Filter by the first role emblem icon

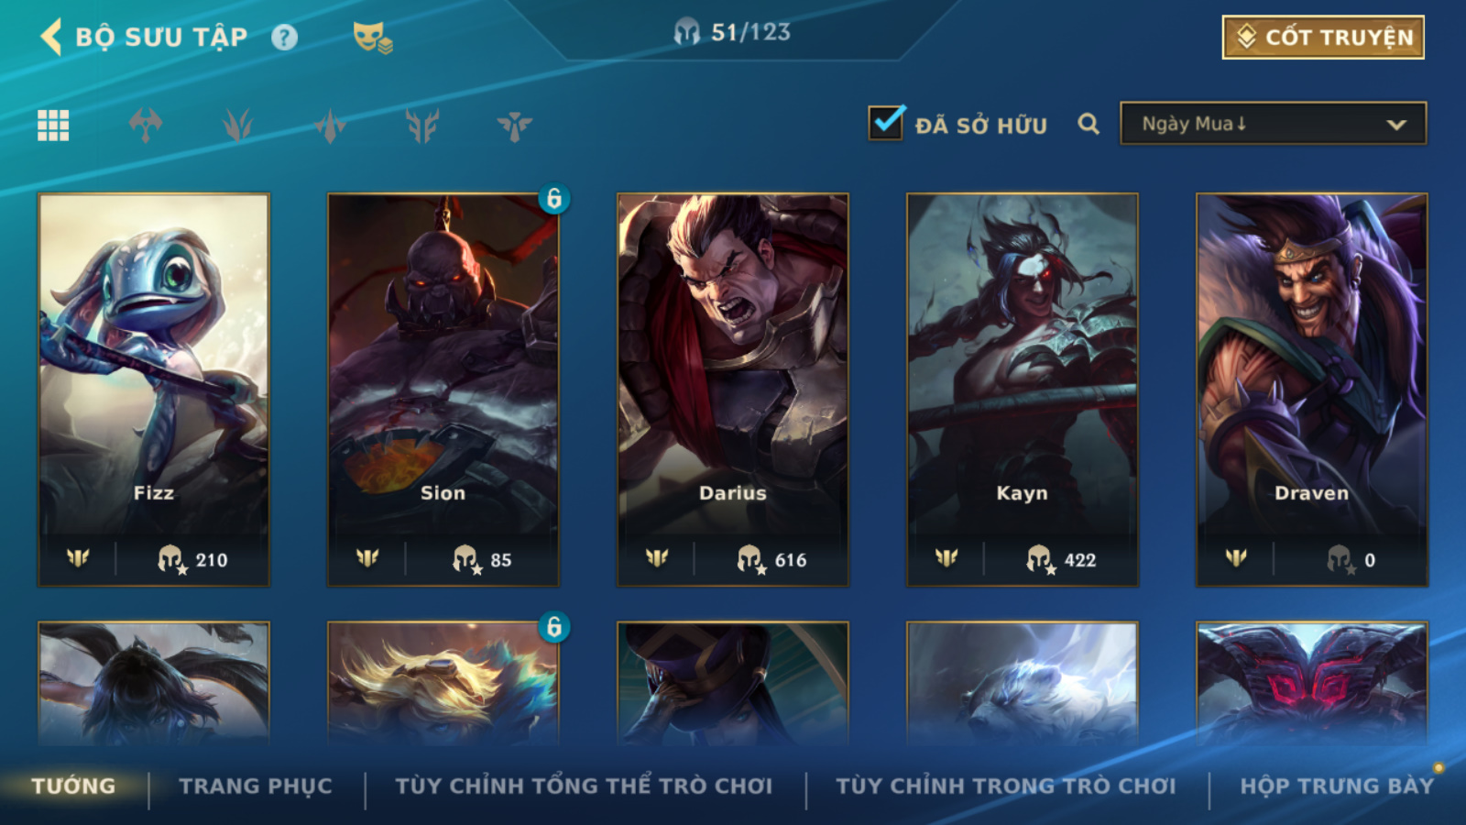point(146,126)
